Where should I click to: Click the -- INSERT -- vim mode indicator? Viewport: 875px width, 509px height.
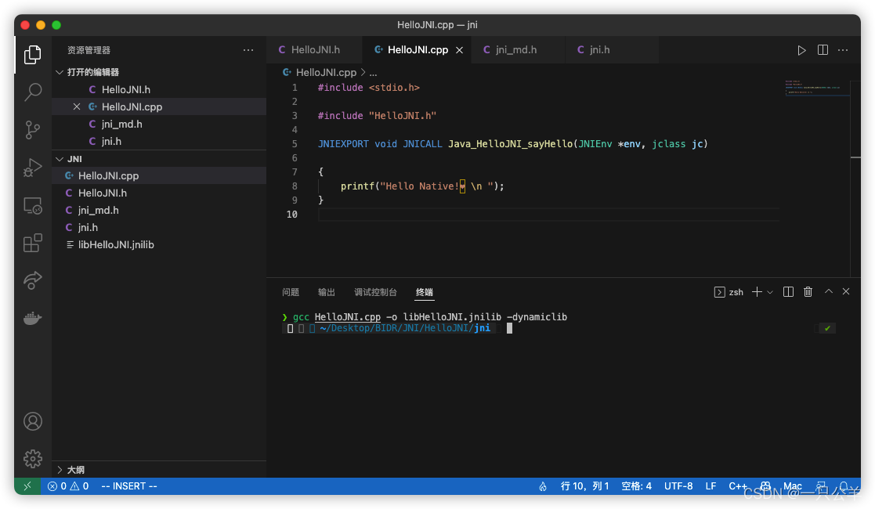(129, 486)
